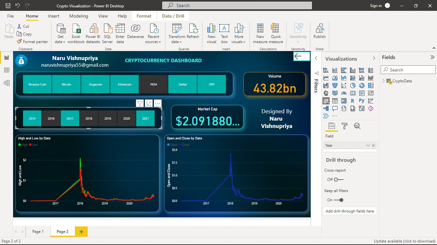Toggle the 2021 year tile

(x=146, y=118)
